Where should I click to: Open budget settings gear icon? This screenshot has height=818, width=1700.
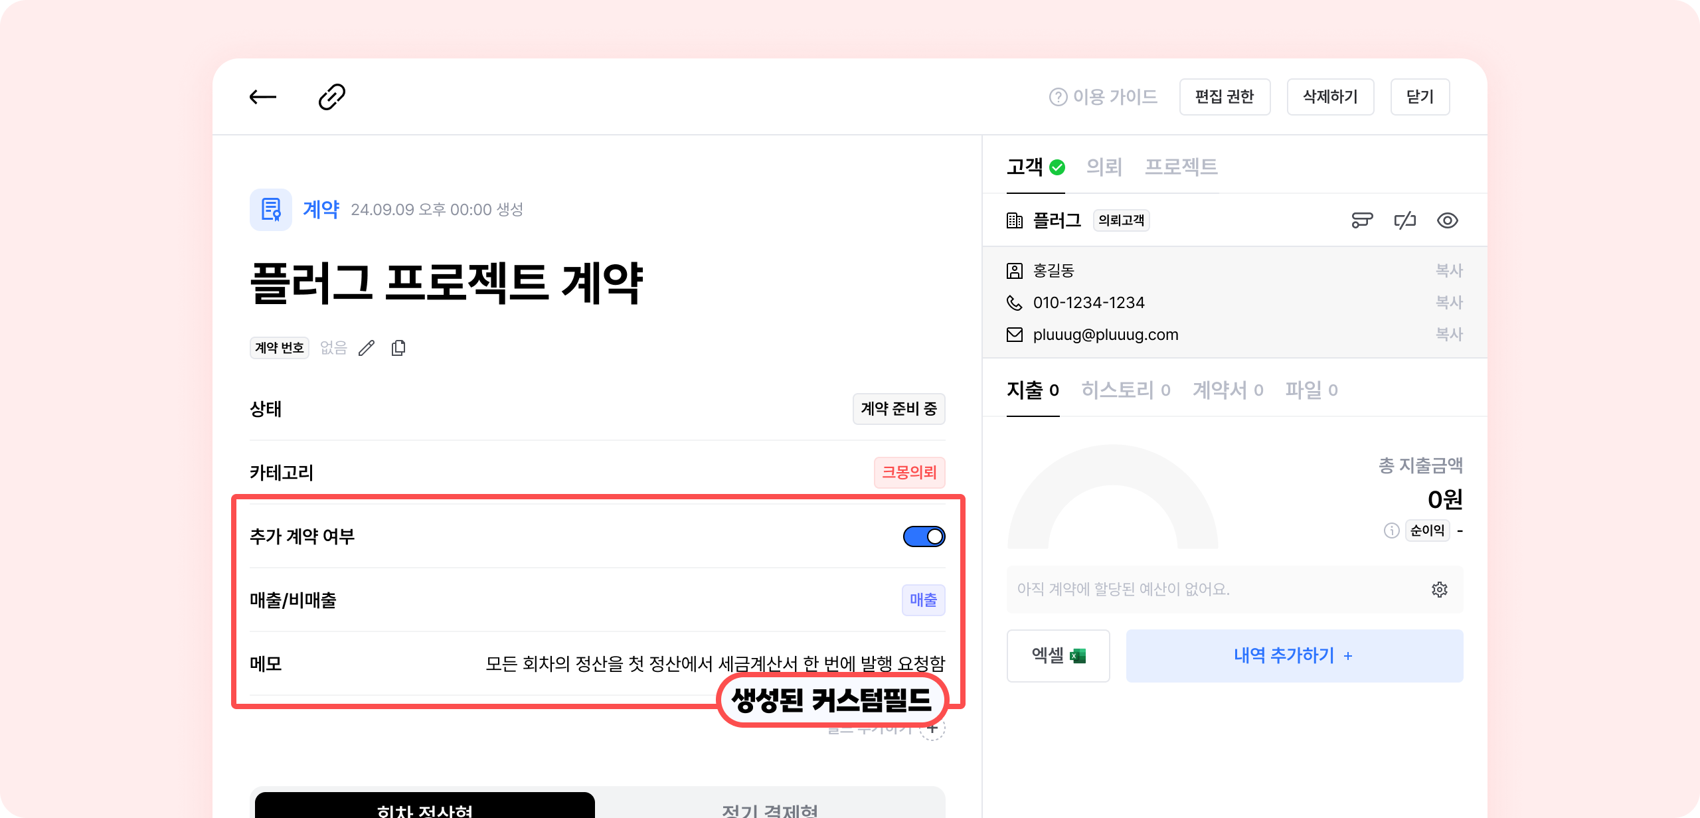[1439, 590]
